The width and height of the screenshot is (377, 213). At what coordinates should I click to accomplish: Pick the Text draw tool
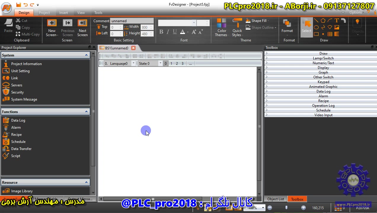337,21
